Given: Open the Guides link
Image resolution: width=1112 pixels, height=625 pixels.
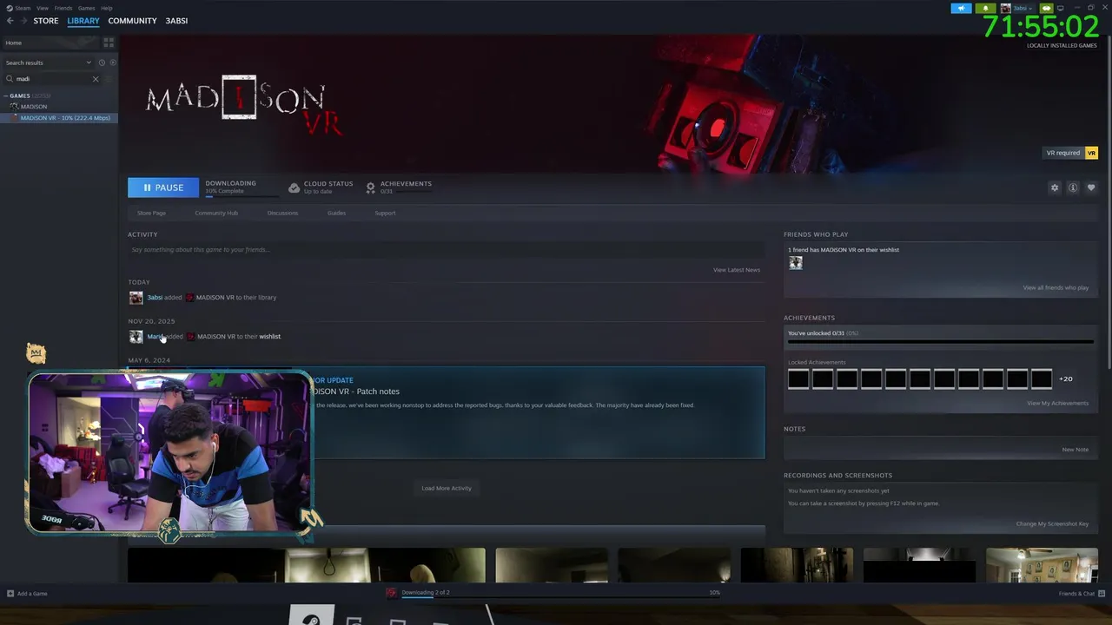Looking at the screenshot, I should [336, 213].
